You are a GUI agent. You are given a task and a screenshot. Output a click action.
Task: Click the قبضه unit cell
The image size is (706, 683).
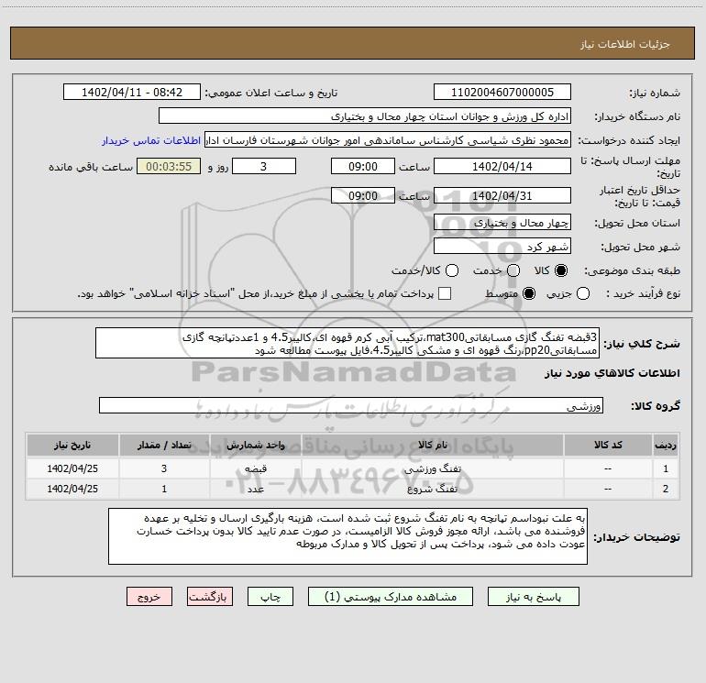pos(255,468)
